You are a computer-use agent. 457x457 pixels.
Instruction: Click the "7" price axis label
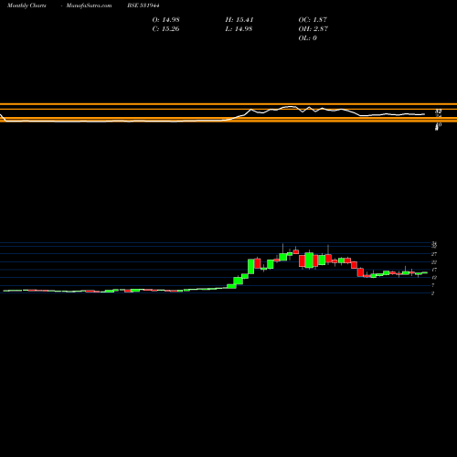[433, 285]
